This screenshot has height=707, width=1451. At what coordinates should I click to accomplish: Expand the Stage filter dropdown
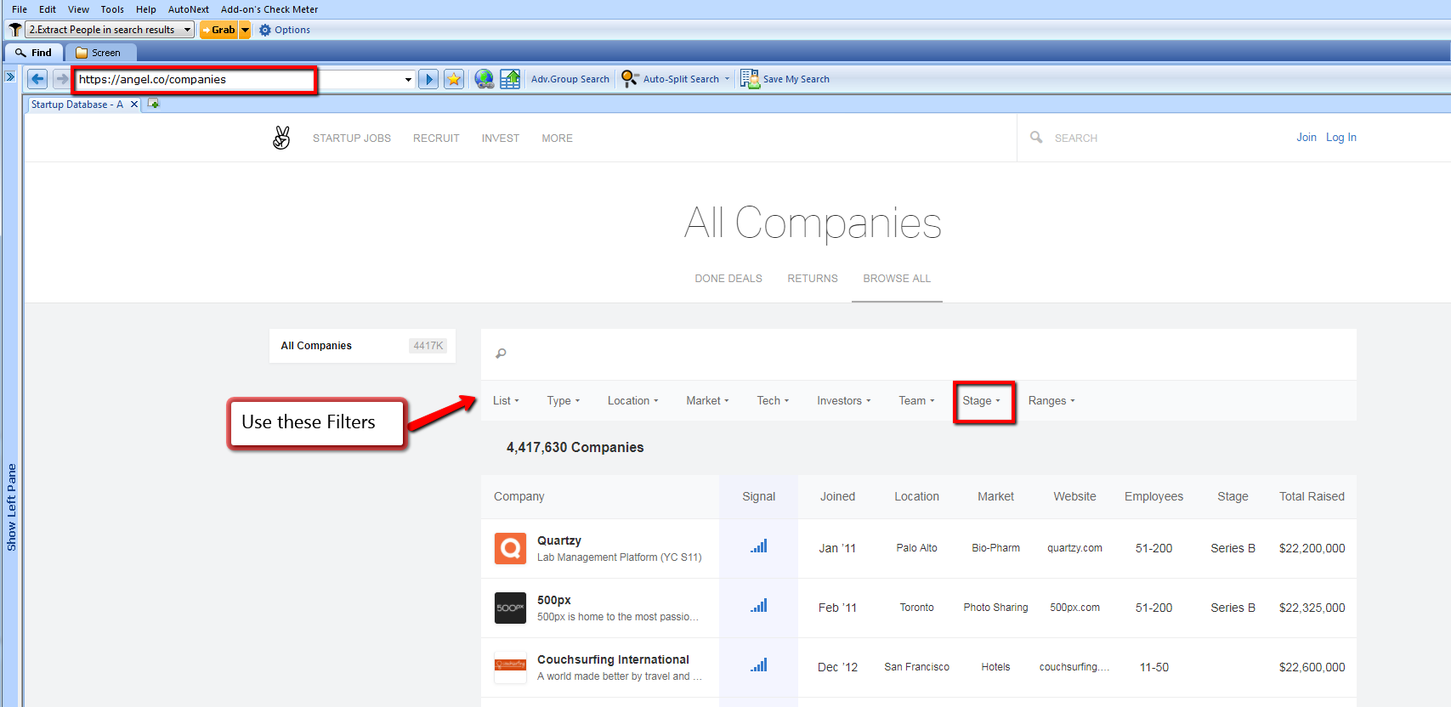point(982,401)
